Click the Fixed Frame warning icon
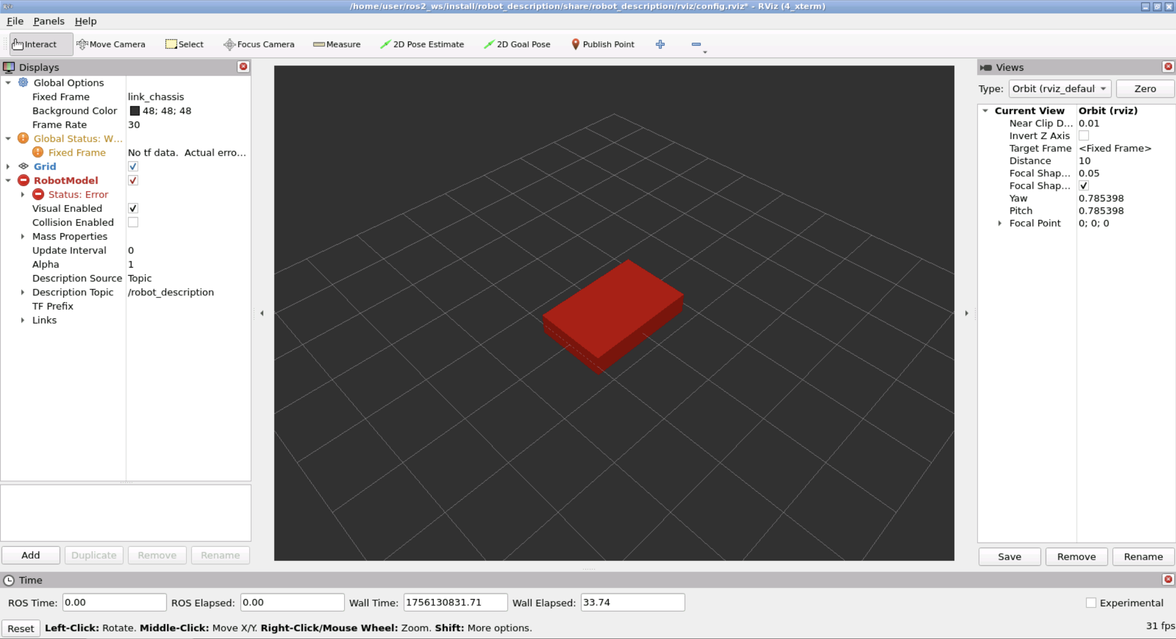 pyautogui.click(x=38, y=152)
